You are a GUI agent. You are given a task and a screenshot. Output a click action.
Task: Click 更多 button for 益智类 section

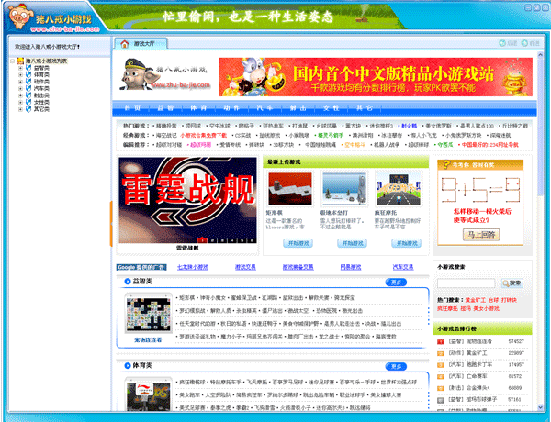point(396,283)
